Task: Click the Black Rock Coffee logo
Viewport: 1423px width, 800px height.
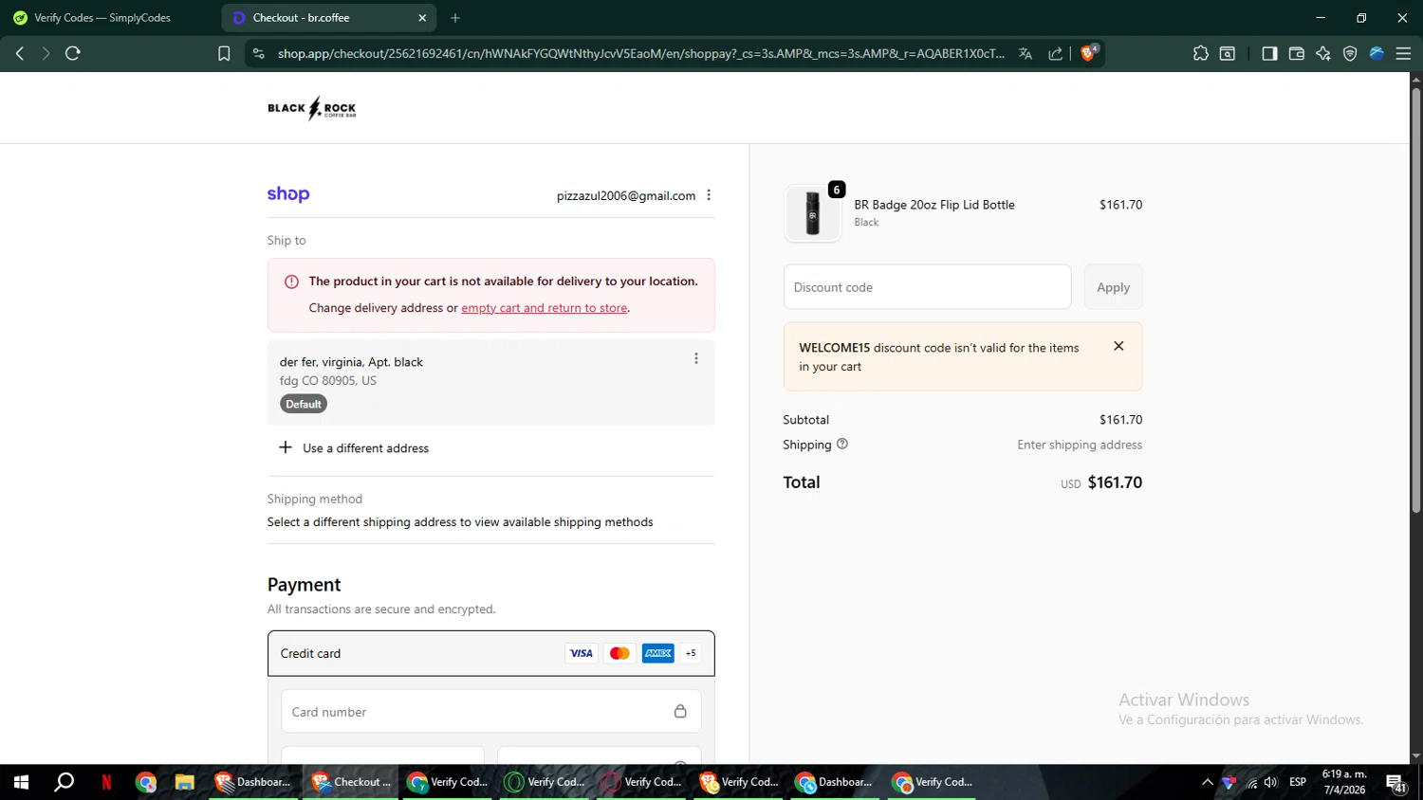Action: tap(312, 108)
